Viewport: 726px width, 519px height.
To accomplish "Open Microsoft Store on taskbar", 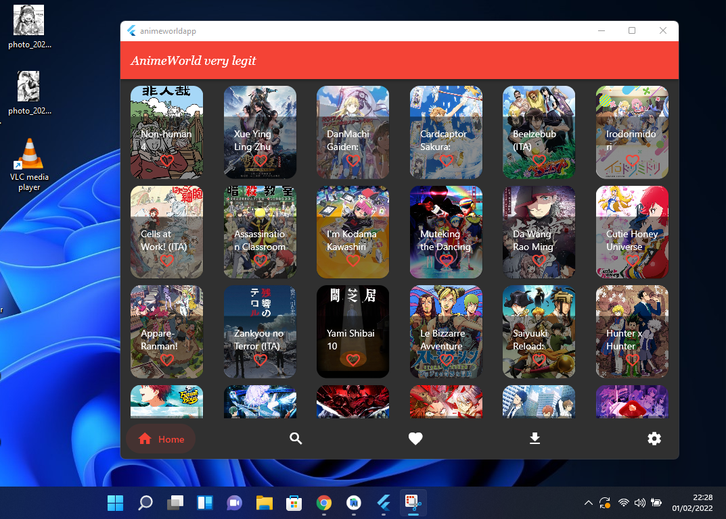I will [x=294, y=503].
